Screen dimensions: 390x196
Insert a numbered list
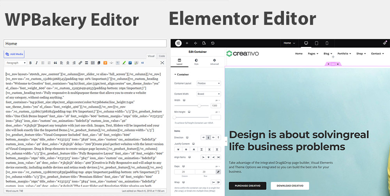pos(49,63)
